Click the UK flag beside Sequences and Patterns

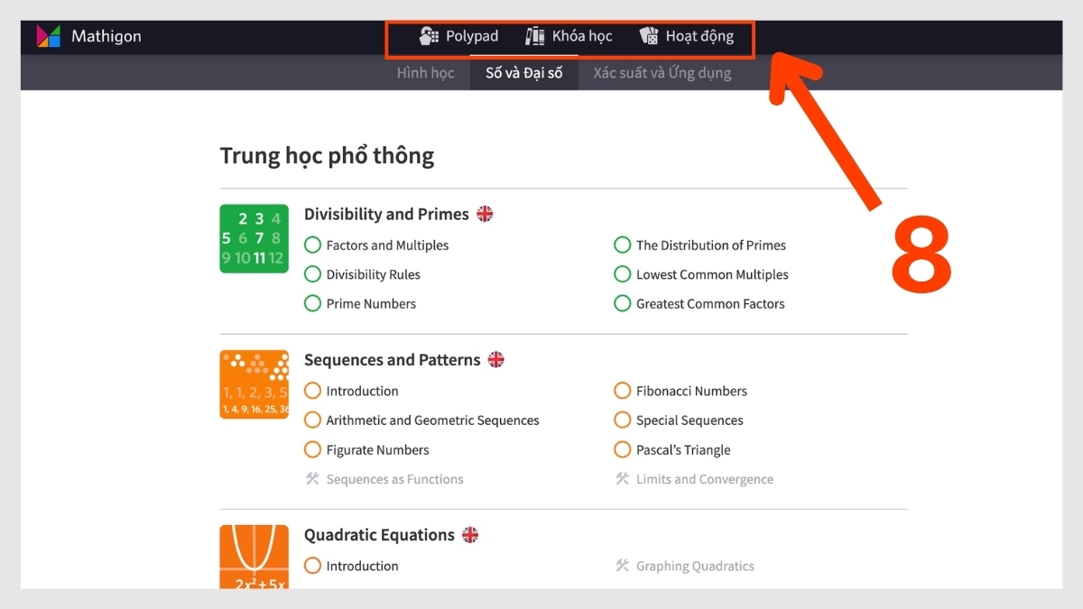(x=495, y=360)
